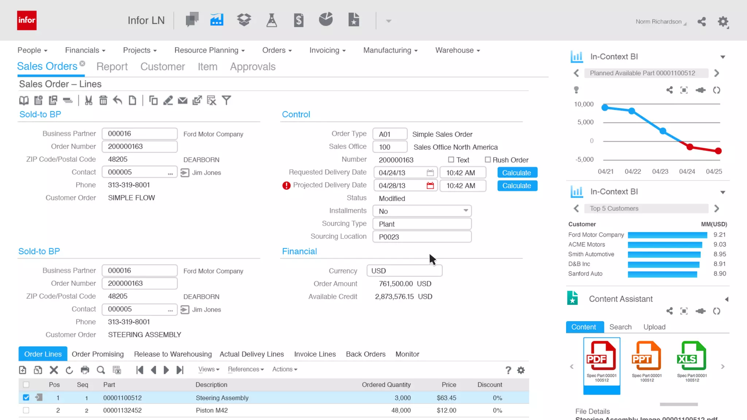Calculate the Requested Delivery Date
The image size is (747, 420).
coord(517,173)
